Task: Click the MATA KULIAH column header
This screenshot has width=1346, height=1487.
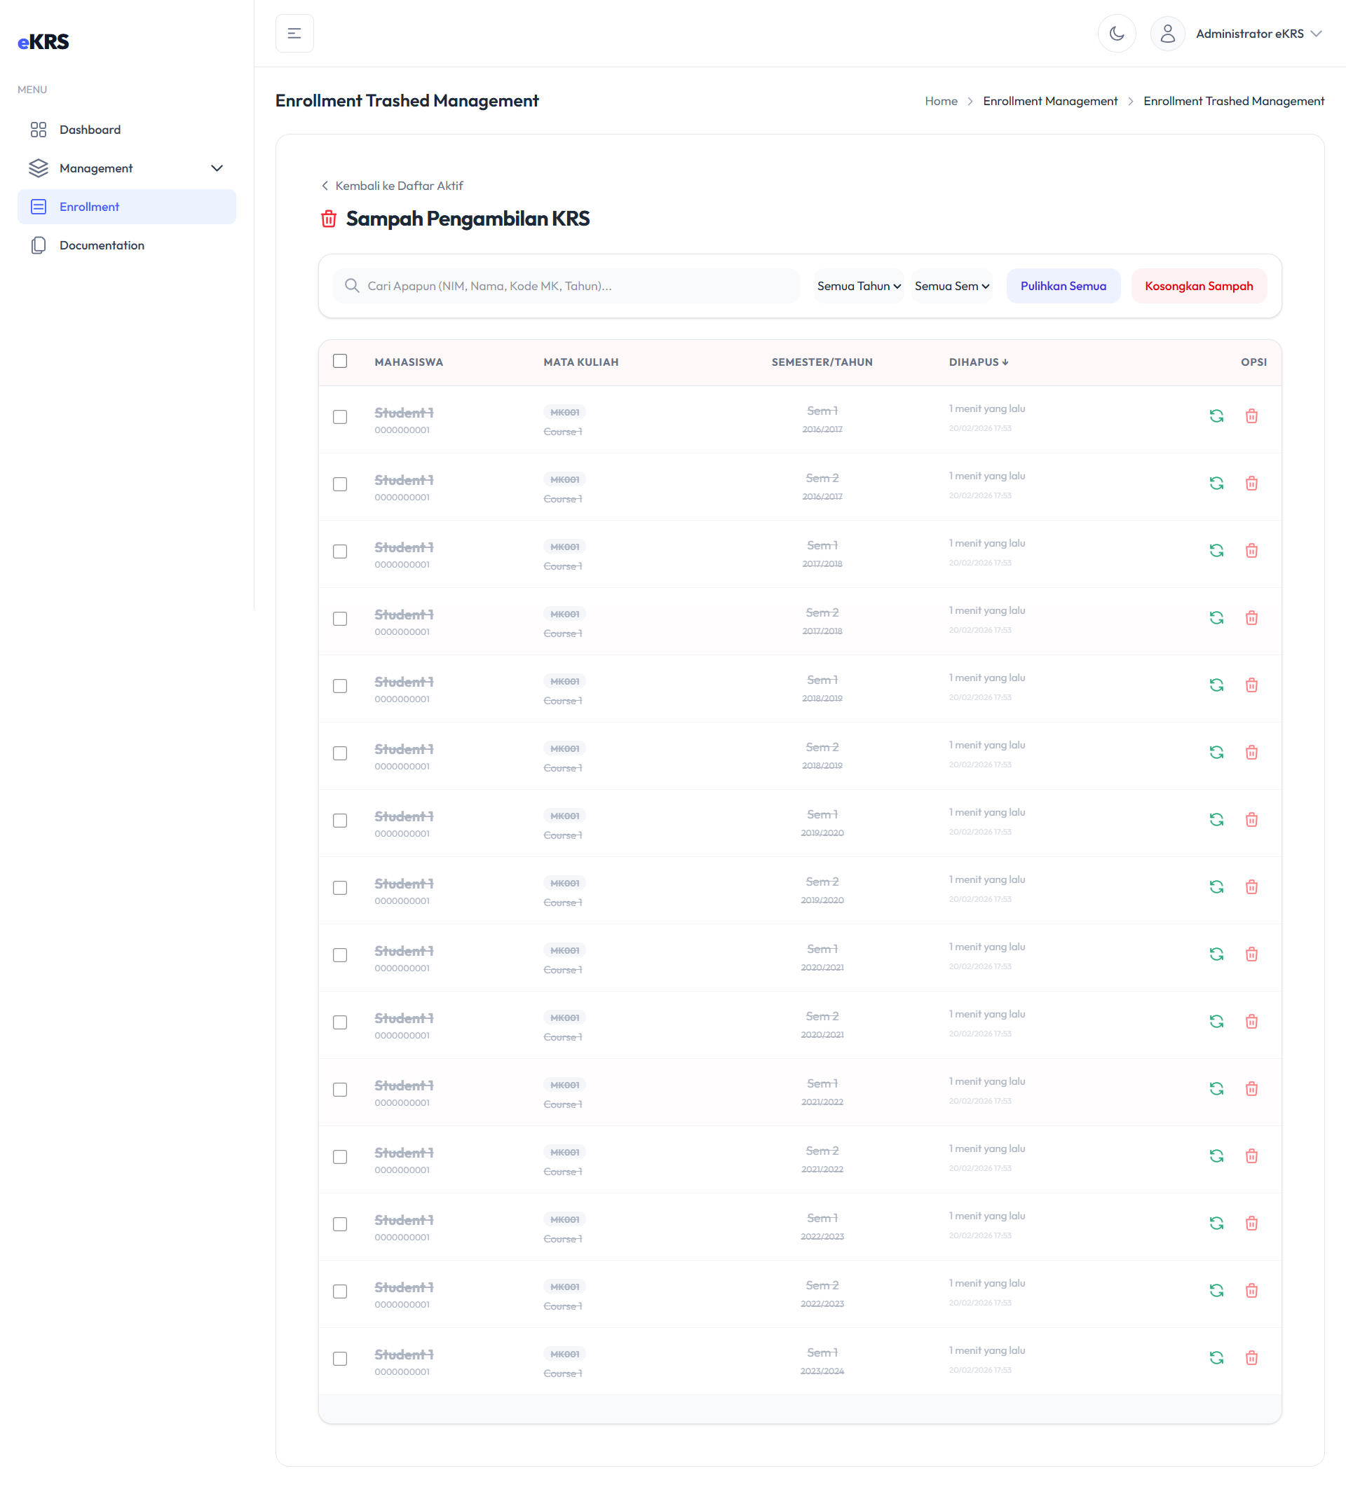Action: point(580,362)
